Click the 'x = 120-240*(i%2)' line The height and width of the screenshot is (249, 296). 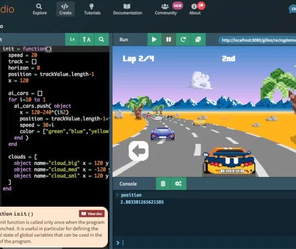(x=44, y=112)
